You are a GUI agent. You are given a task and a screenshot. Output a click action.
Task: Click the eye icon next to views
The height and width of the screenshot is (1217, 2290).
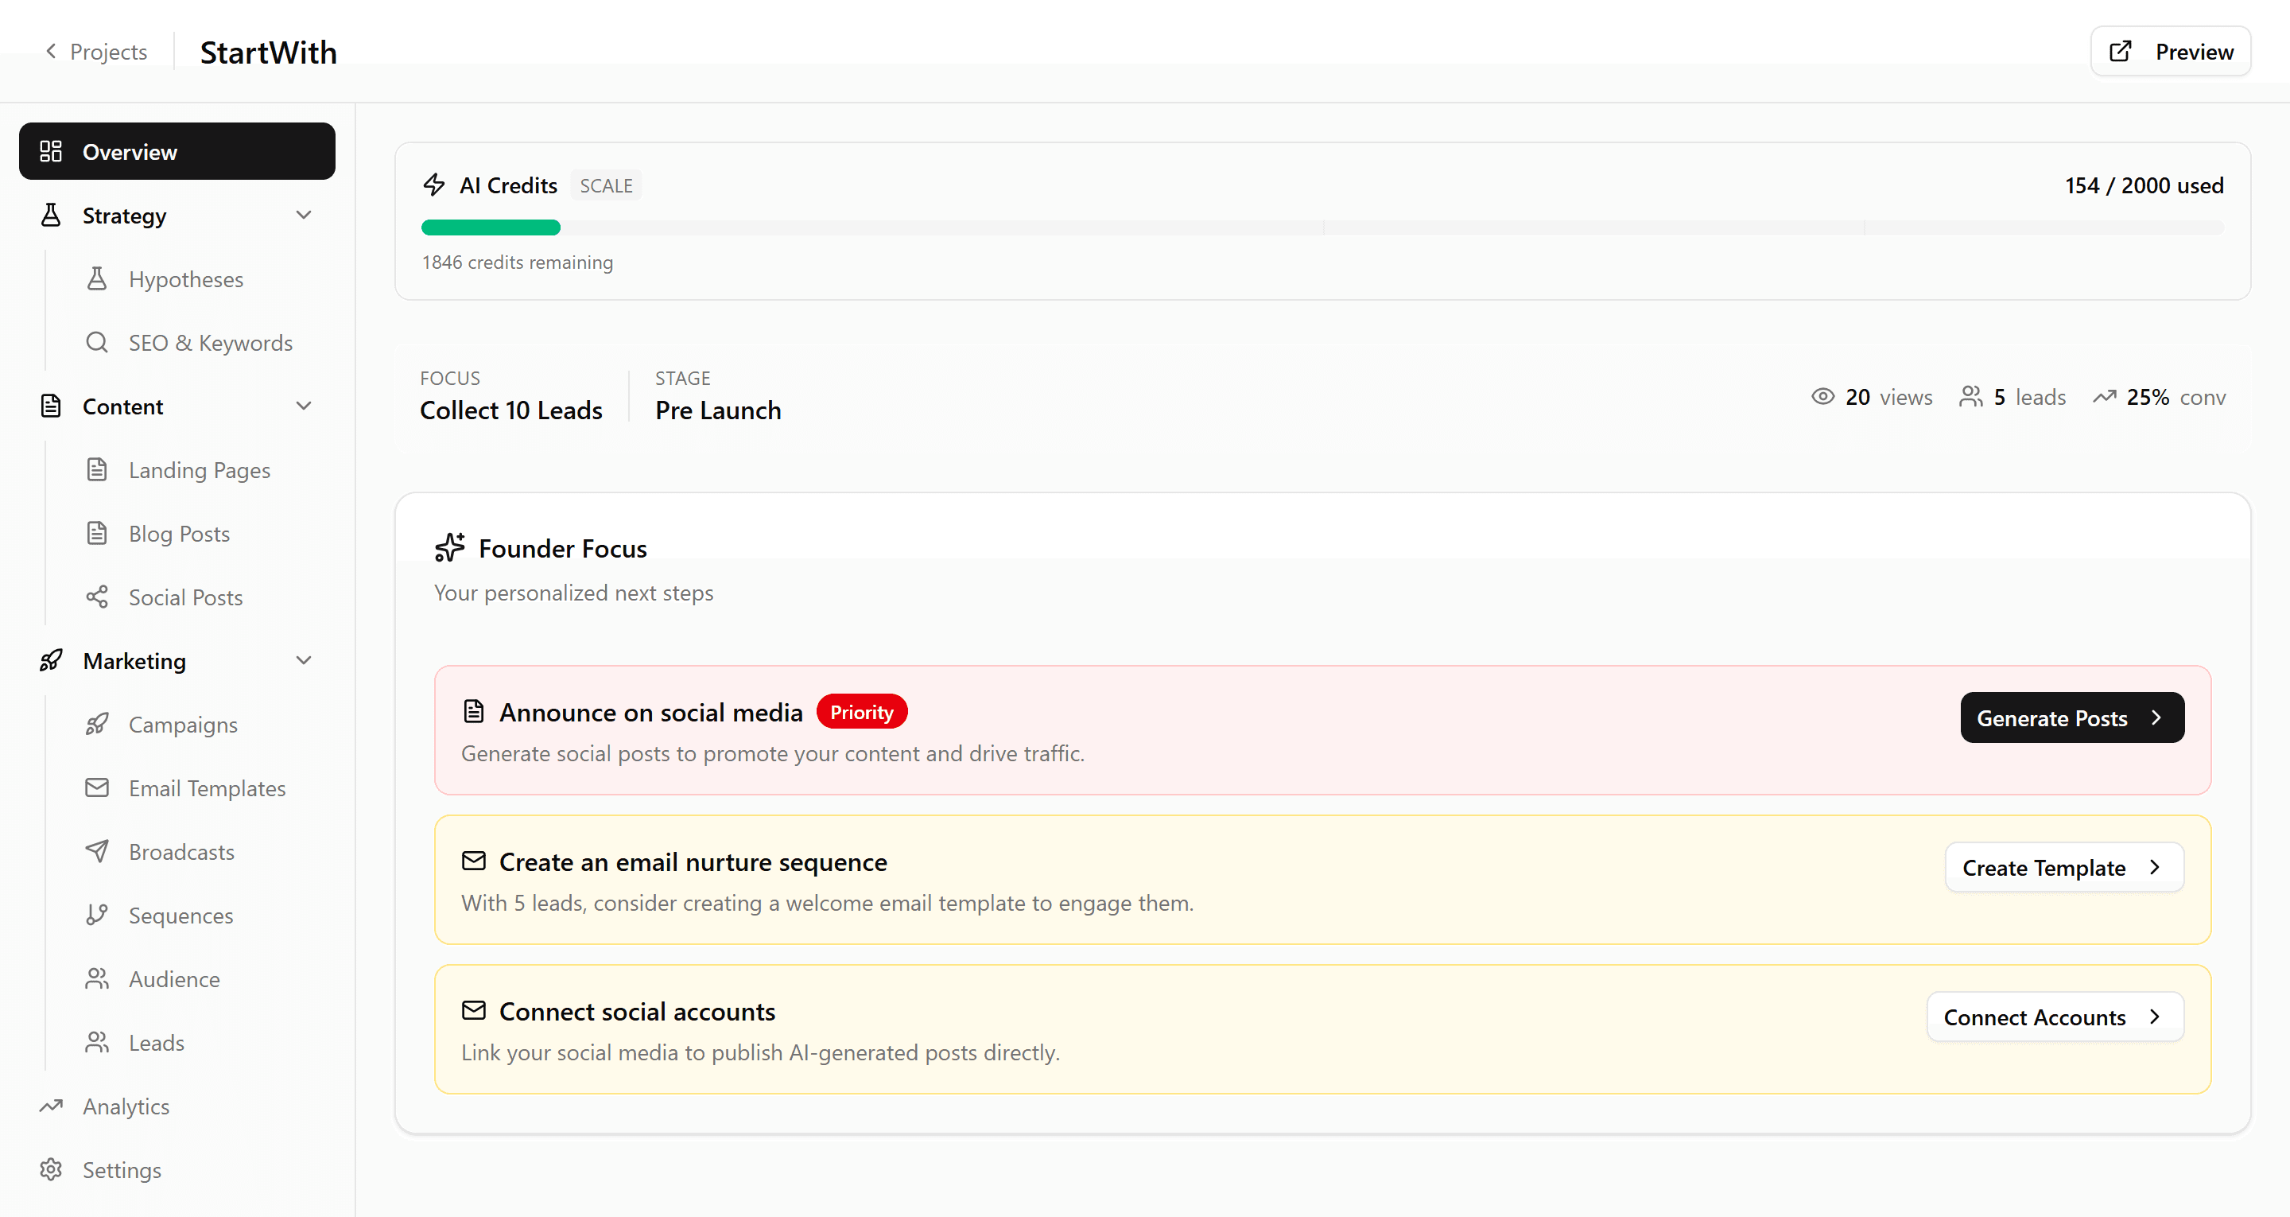point(1822,397)
